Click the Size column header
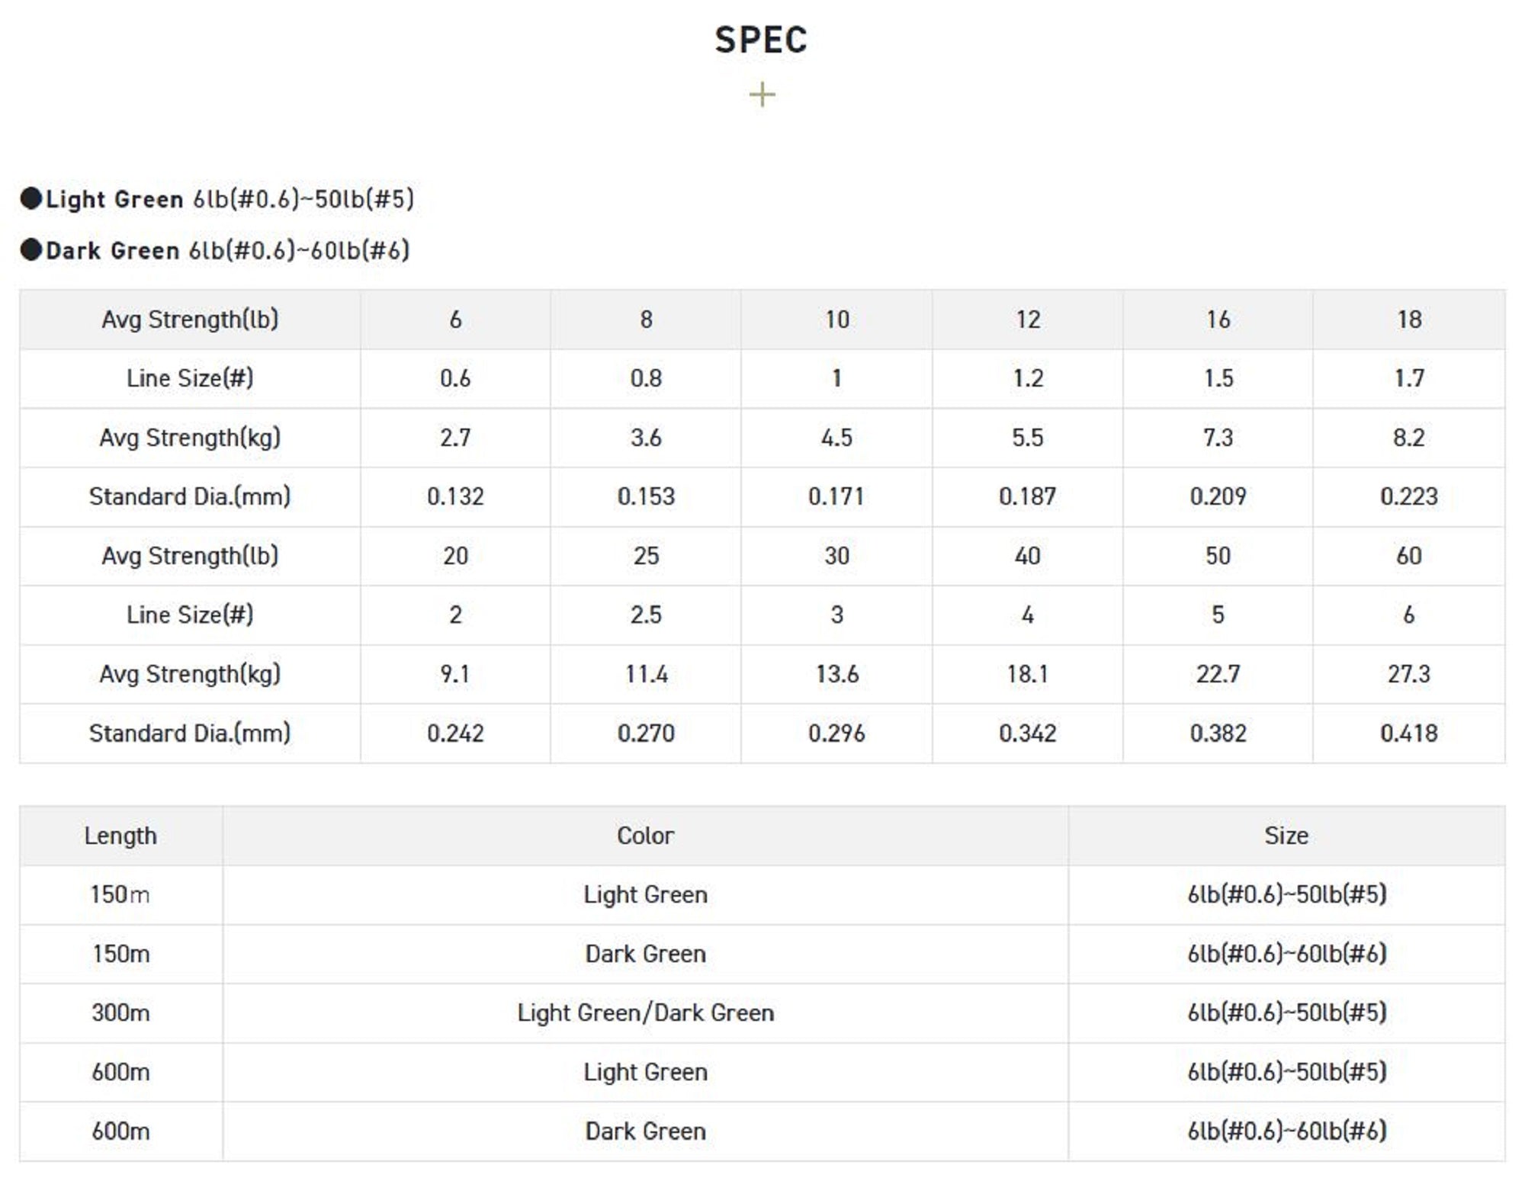Image resolution: width=1525 pixels, height=1181 pixels. coord(1286,836)
